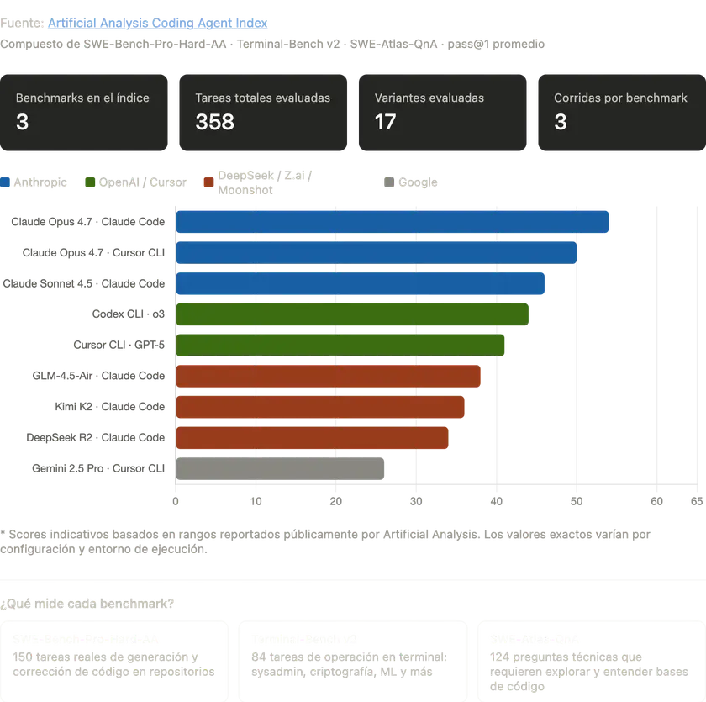Click the 'Kimi K2 · Claude Code' axis label
Image resolution: width=706 pixels, height=702 pixels.
110,407
